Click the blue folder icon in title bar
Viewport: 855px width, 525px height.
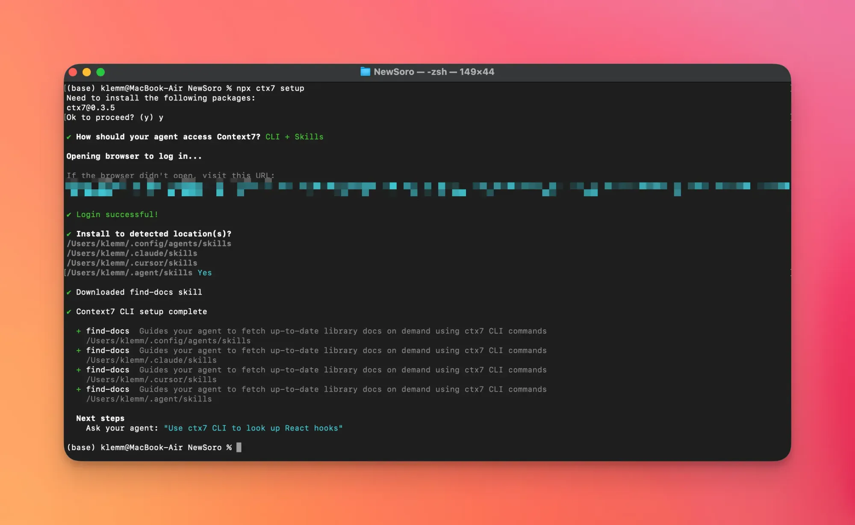pos(365,71)
